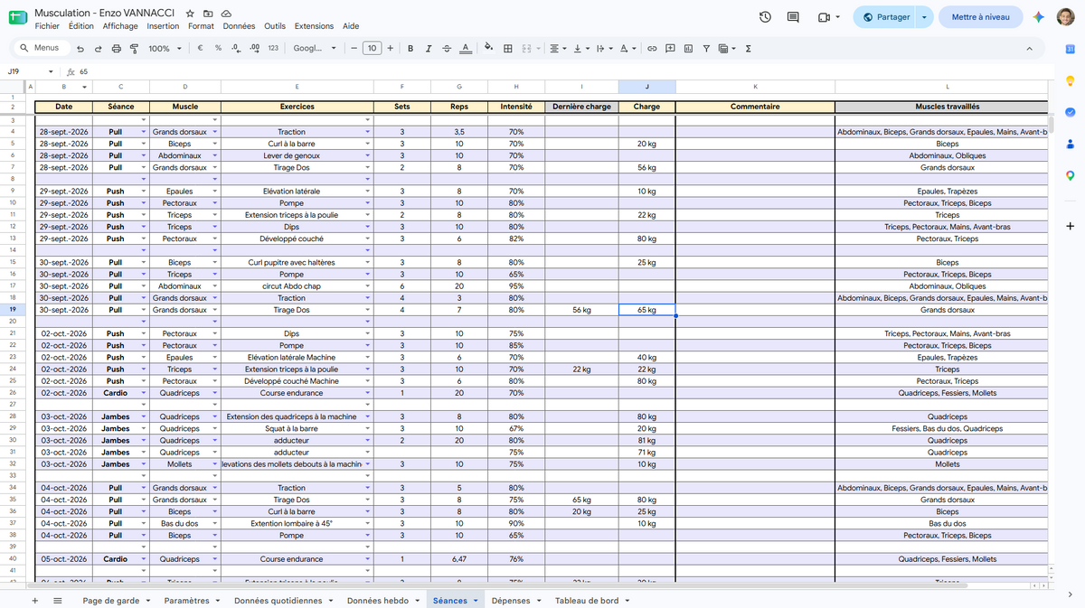Star the Musculation document

pos(190,14)
